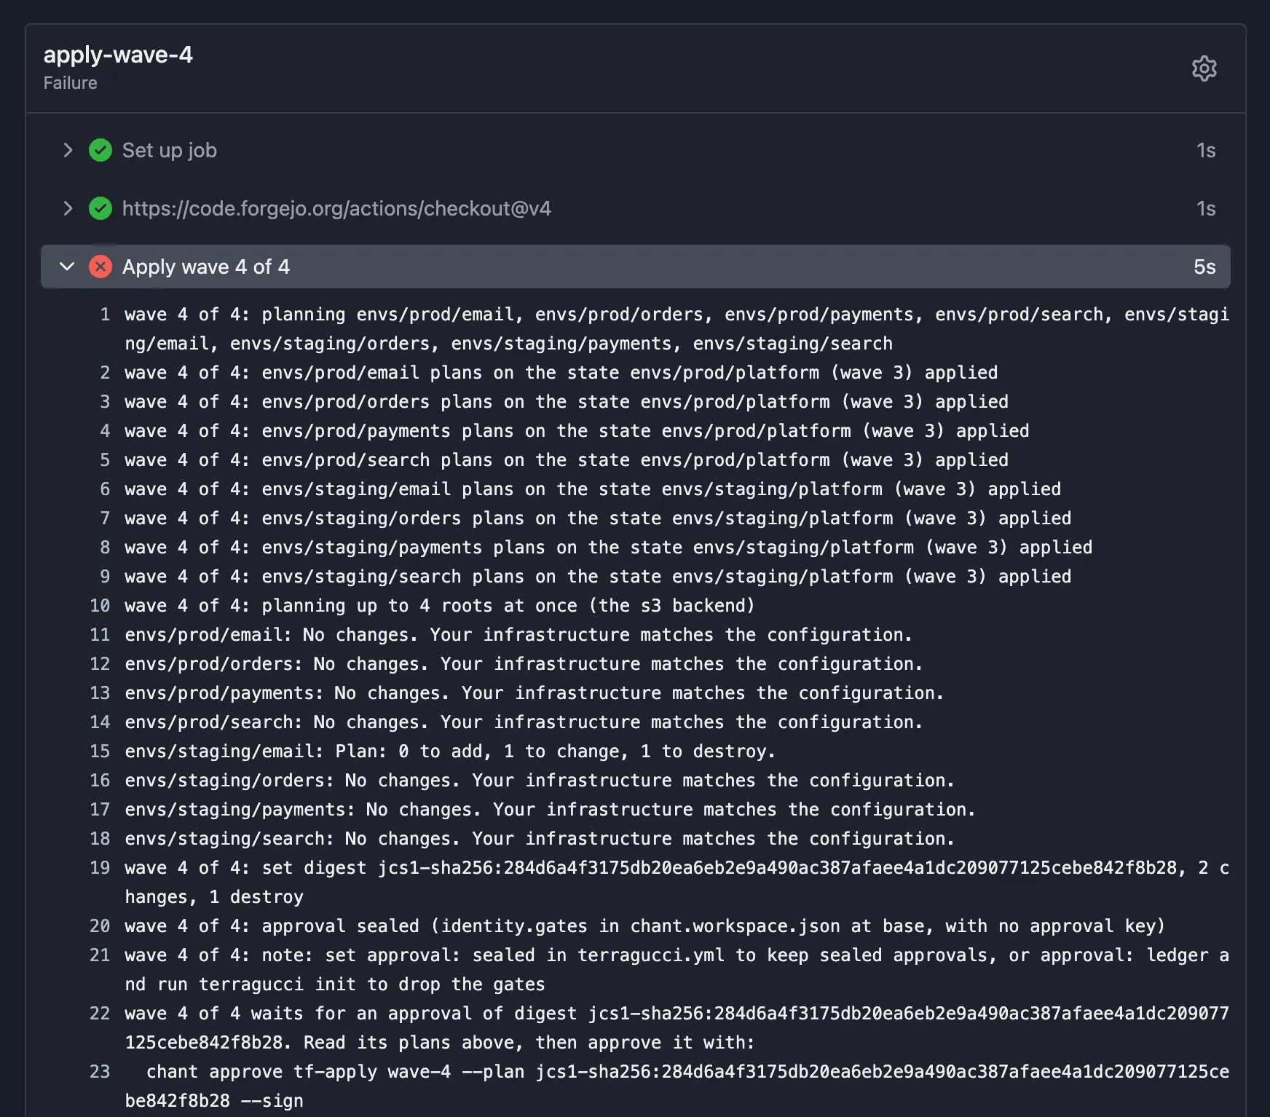1270x1117 pixels.
Task: Select the envs/staging/email Plan line
Action: (450, 751)
